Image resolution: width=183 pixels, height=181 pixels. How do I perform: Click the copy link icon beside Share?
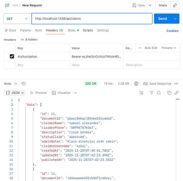tap(175, 5)
